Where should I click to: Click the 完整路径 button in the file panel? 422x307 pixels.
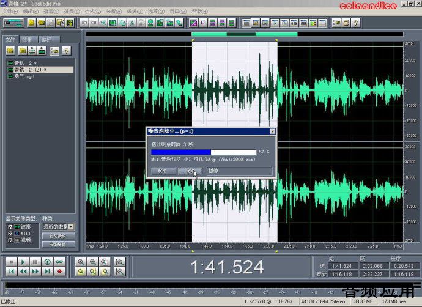58,244
